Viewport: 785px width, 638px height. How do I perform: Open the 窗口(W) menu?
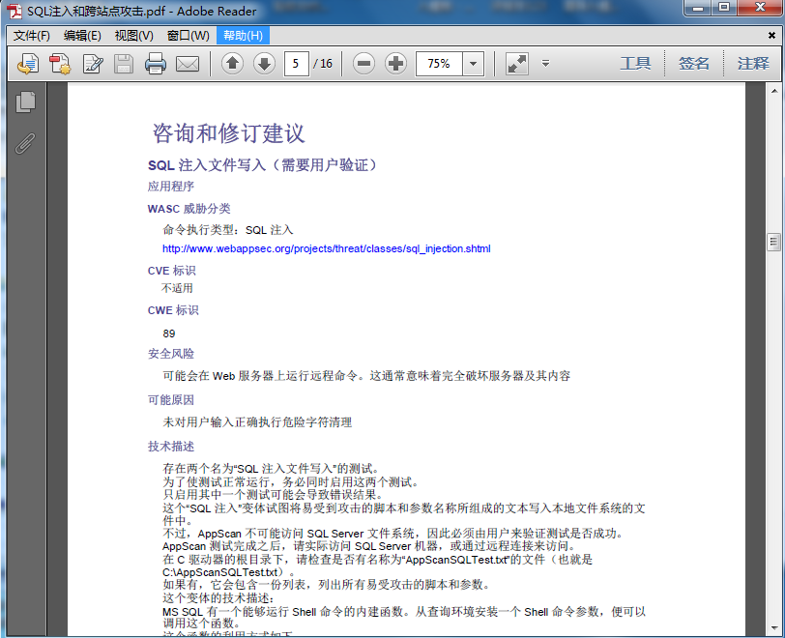click(x=189, y=36)
